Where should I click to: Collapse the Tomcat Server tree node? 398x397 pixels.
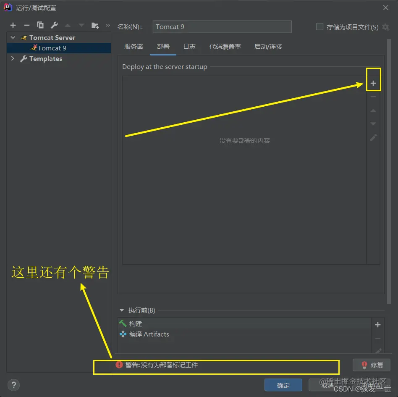tap(13, 37)
